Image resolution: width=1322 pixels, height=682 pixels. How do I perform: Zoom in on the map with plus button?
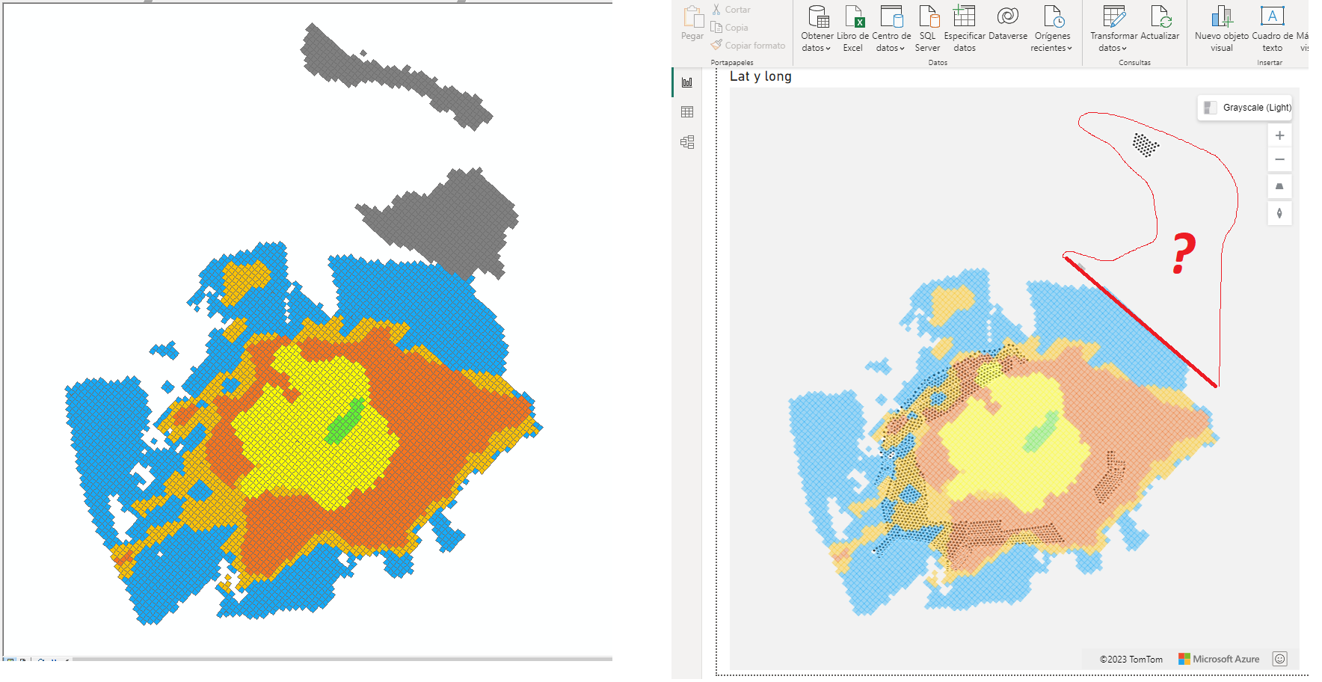pyautogui.click(x=1279, y=135)
